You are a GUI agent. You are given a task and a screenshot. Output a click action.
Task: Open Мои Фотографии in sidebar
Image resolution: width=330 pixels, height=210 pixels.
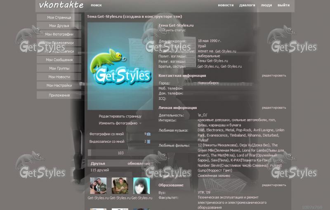[x=59, y=34]
